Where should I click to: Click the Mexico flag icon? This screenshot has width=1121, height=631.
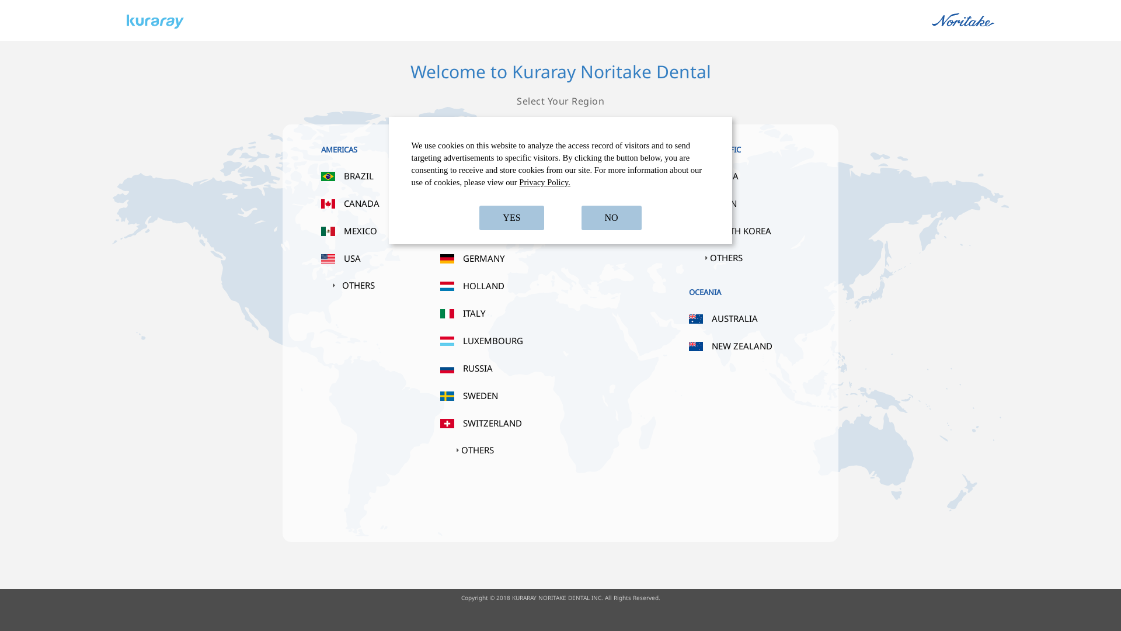point(328,231)
